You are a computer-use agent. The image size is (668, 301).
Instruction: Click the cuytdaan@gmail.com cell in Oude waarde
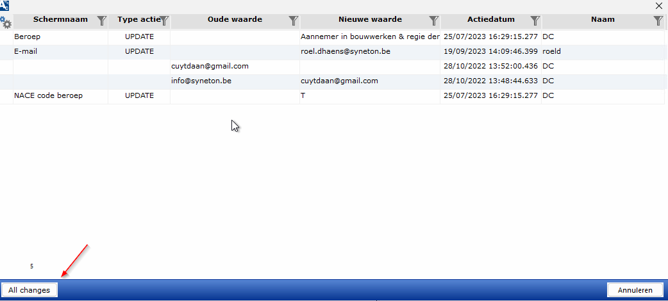point(210,66)
